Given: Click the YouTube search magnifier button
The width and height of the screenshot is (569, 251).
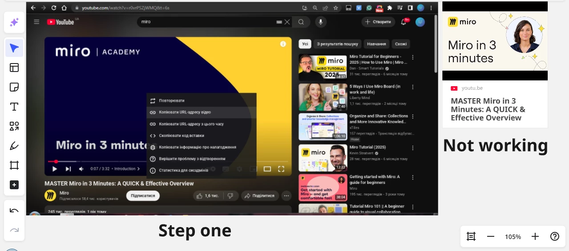Looking at the screenshot, I should [301, 22].
